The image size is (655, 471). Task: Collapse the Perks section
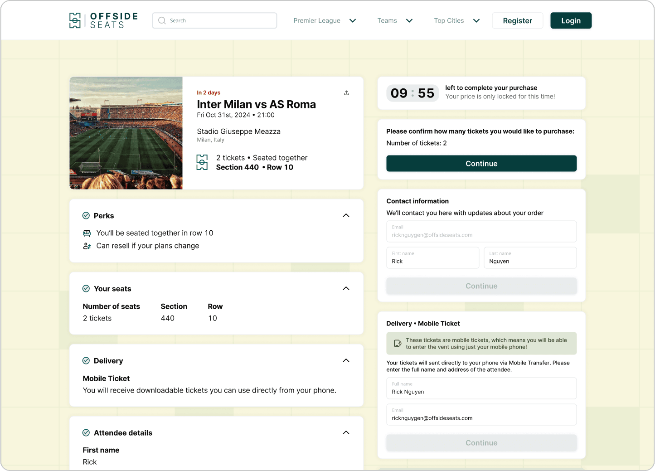tap(346, 216)
